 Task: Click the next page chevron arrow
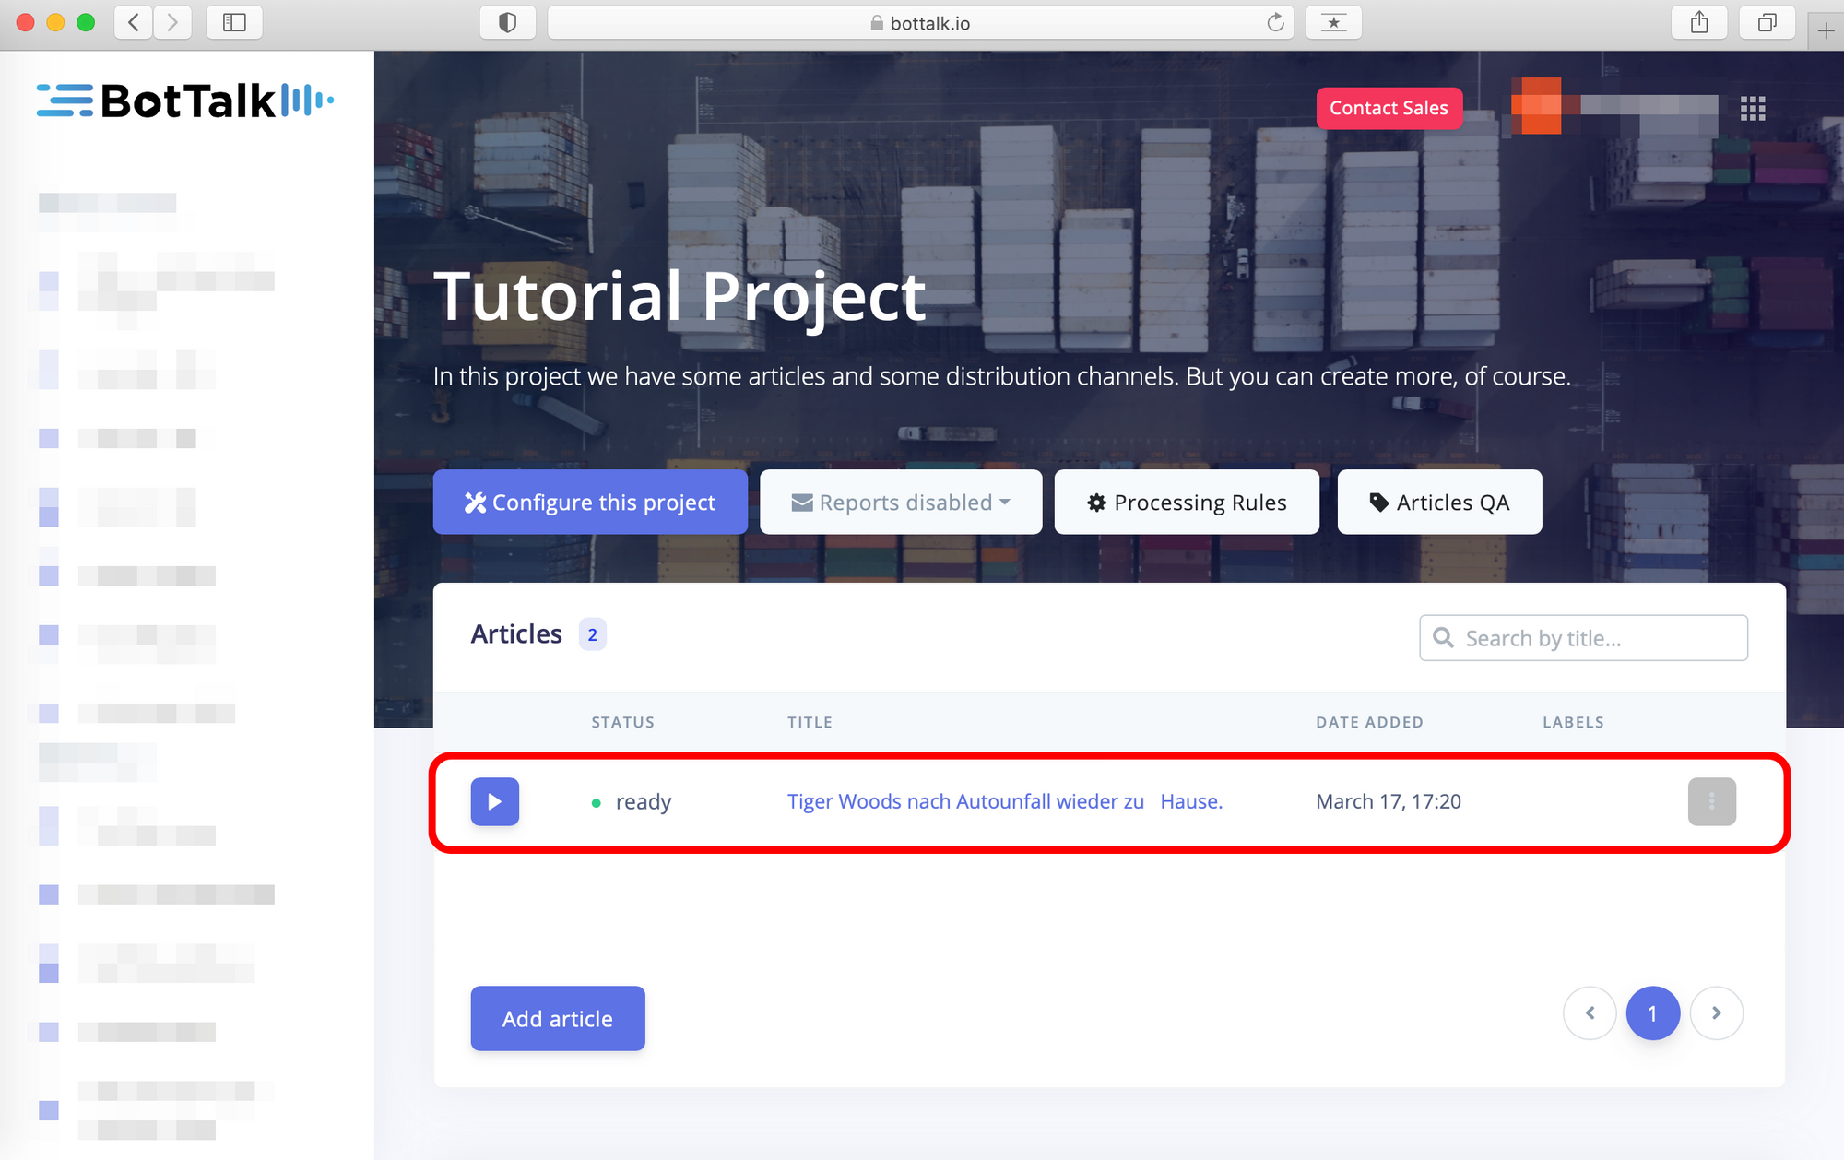pos(1716,1013)
